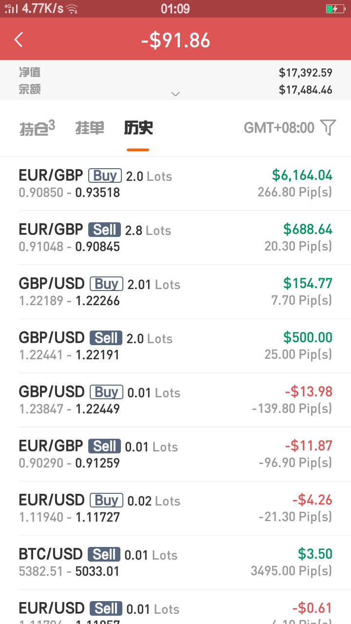Open GBP/USD Sell 2.0 Lots trade
The height and width of the screenshot is (624, 351).
tap(175, 346)
